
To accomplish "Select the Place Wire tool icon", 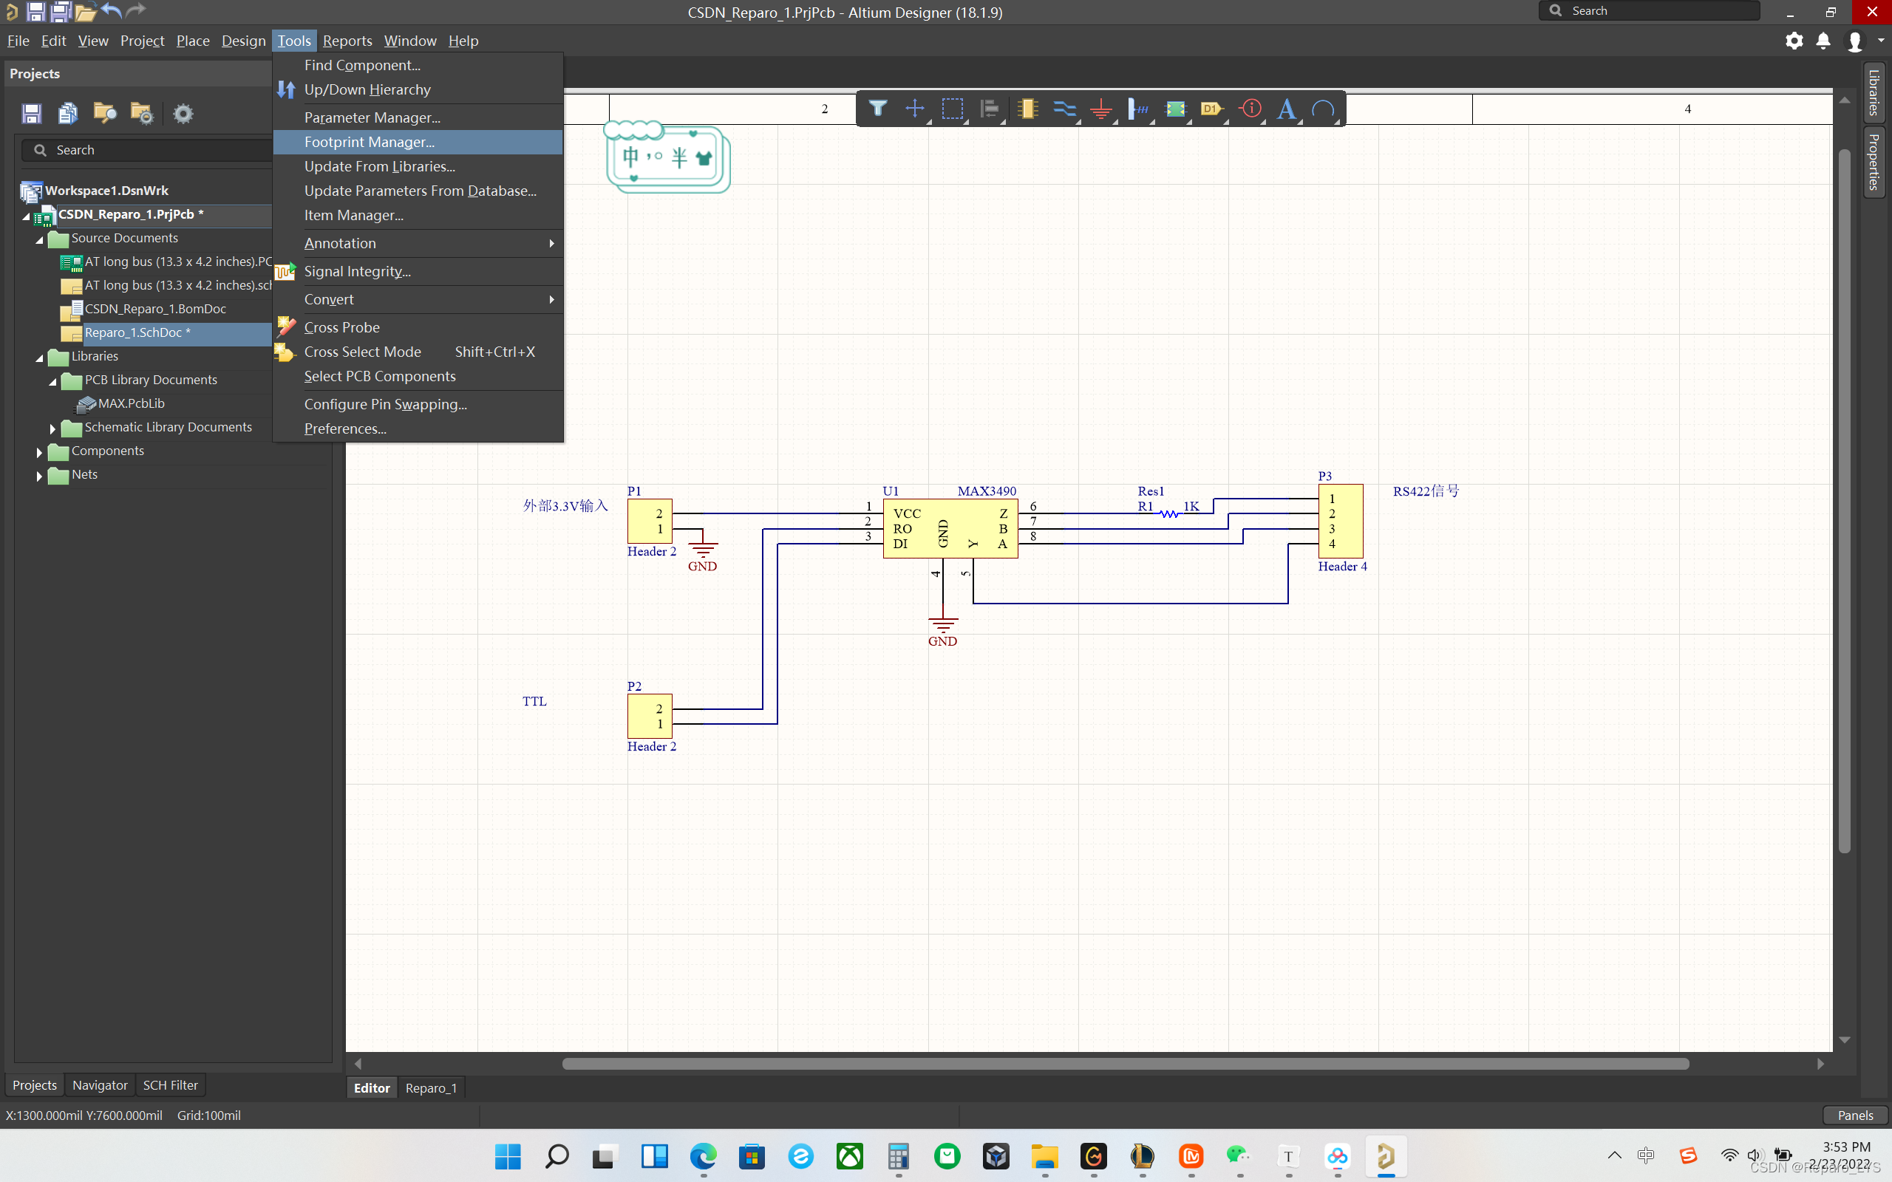I will pos(1064,109).
